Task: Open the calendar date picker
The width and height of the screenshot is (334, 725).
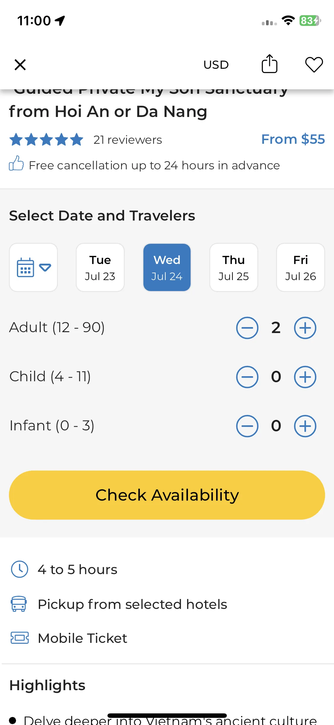Action: (33, 267)
